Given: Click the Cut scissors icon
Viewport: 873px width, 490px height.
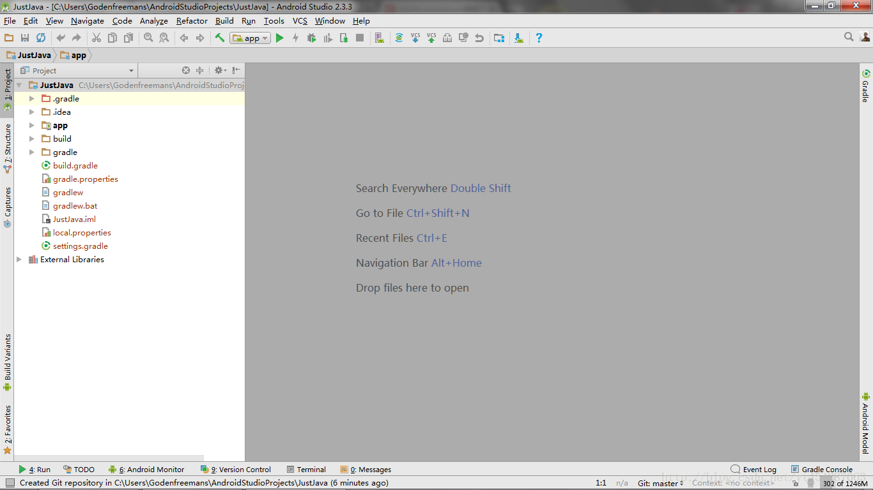Looking at the screenshot, I should (97, 38).
